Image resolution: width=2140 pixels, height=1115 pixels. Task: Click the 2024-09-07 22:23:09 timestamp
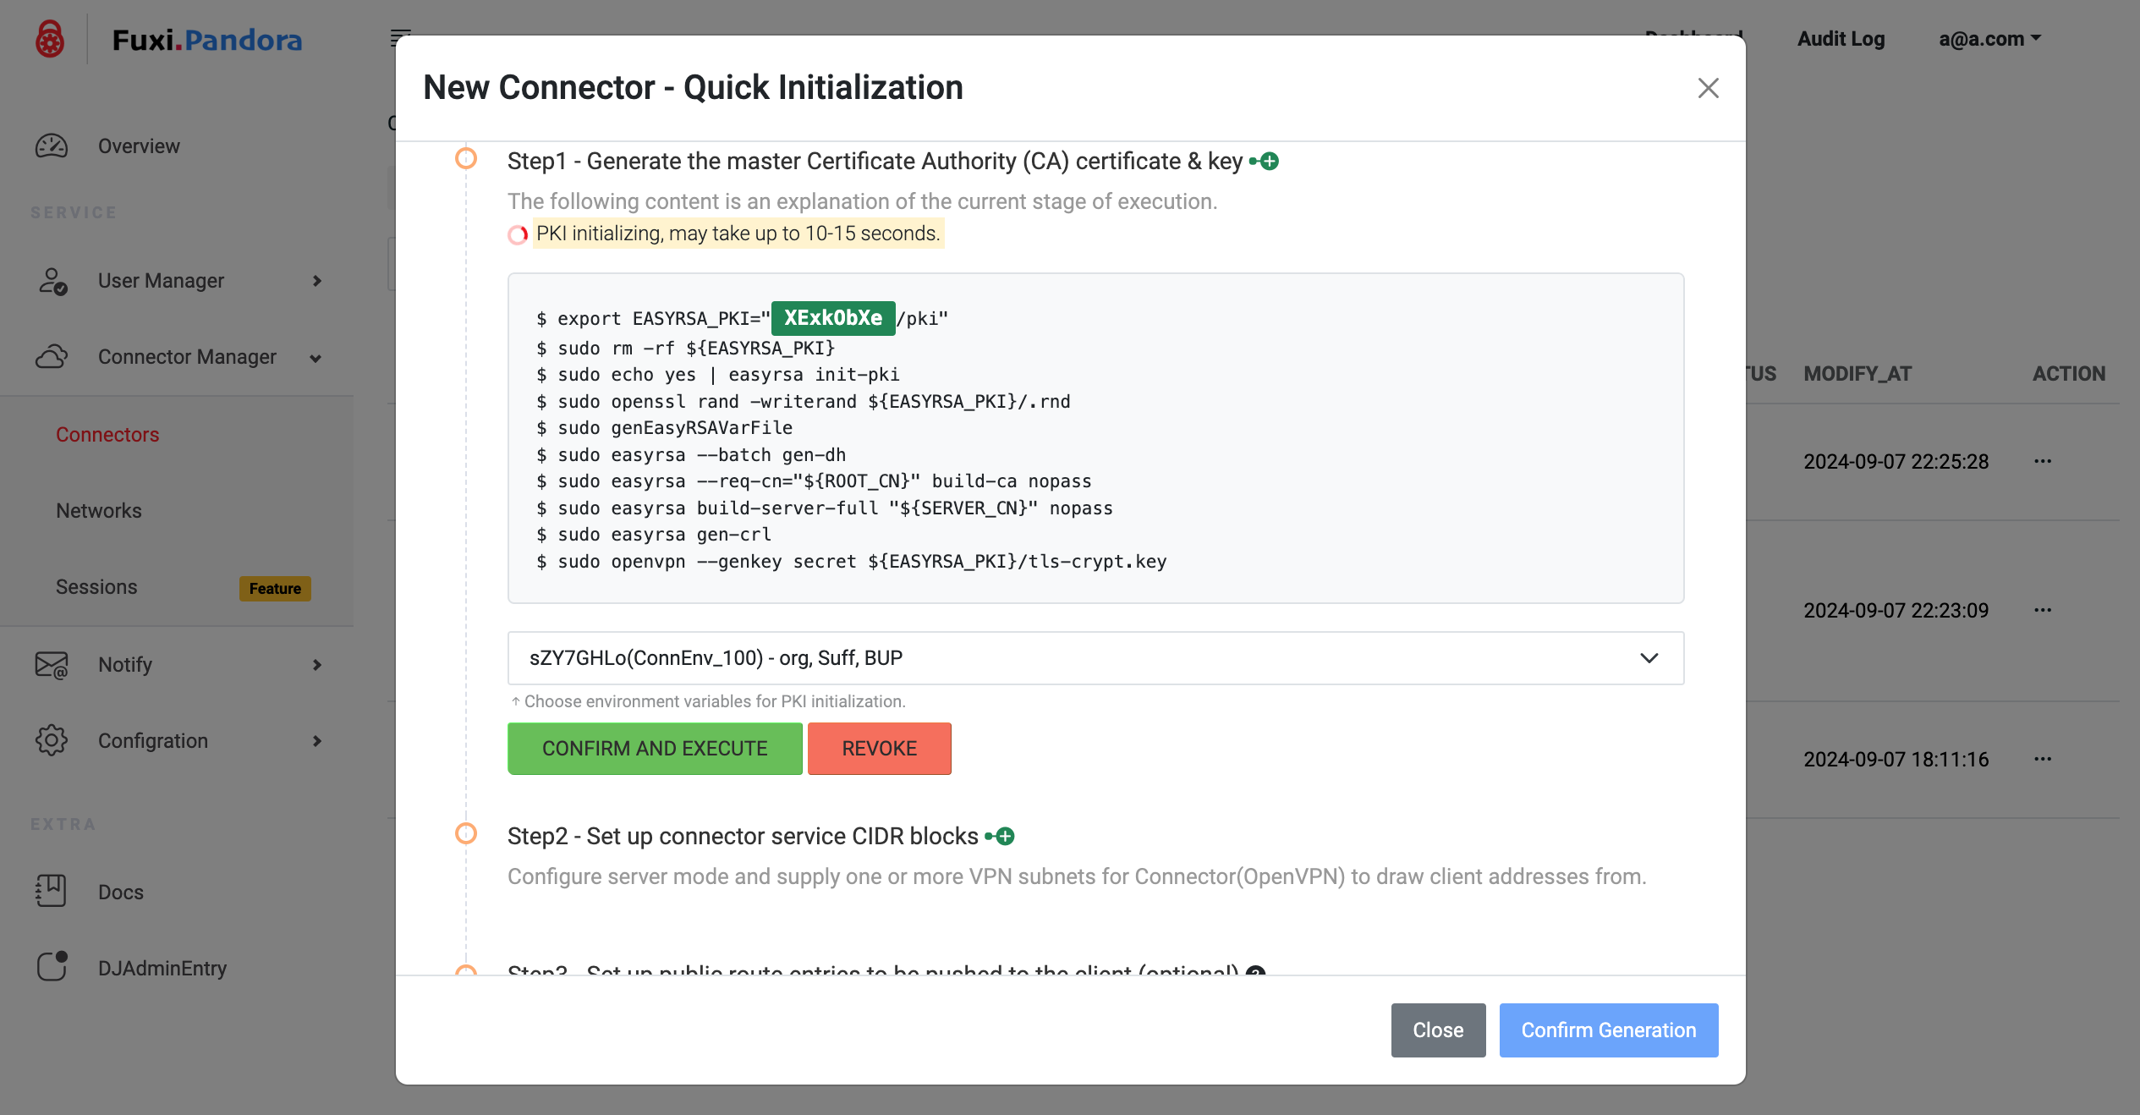1896,610
